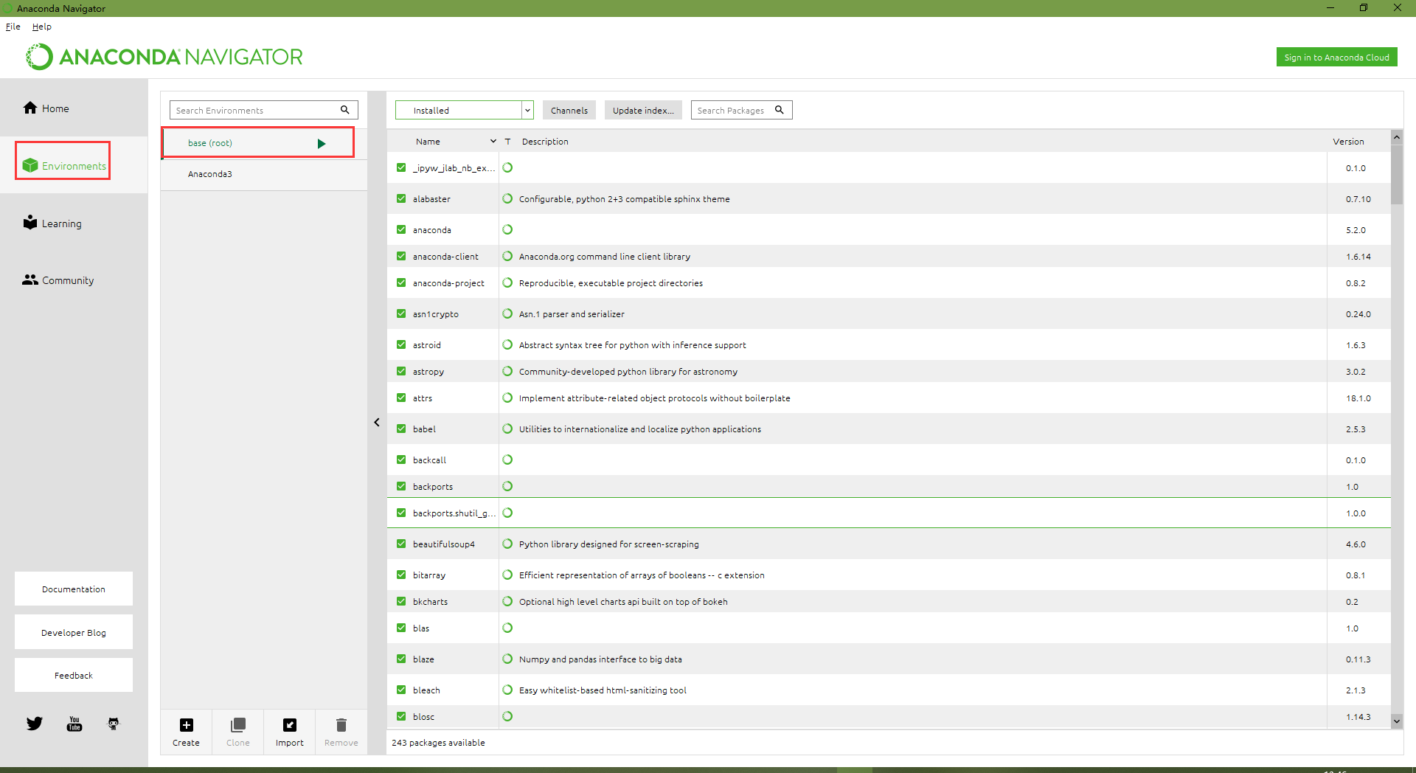The height and width of the screenshot is (773, 1416).
Task: Open the Installed package filter dropdown
Action: coord(464,110)
